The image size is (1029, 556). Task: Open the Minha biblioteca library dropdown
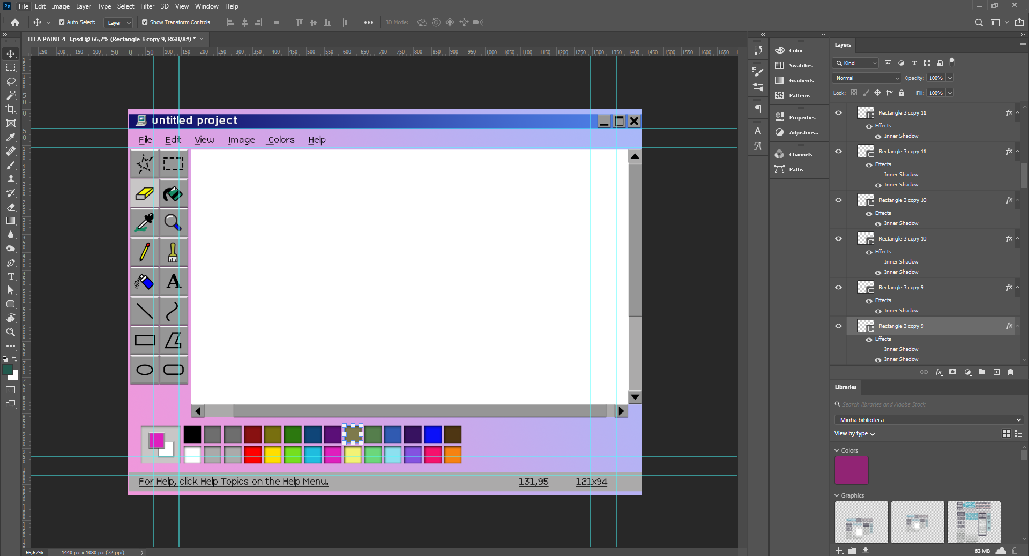[x=929, y=420]
